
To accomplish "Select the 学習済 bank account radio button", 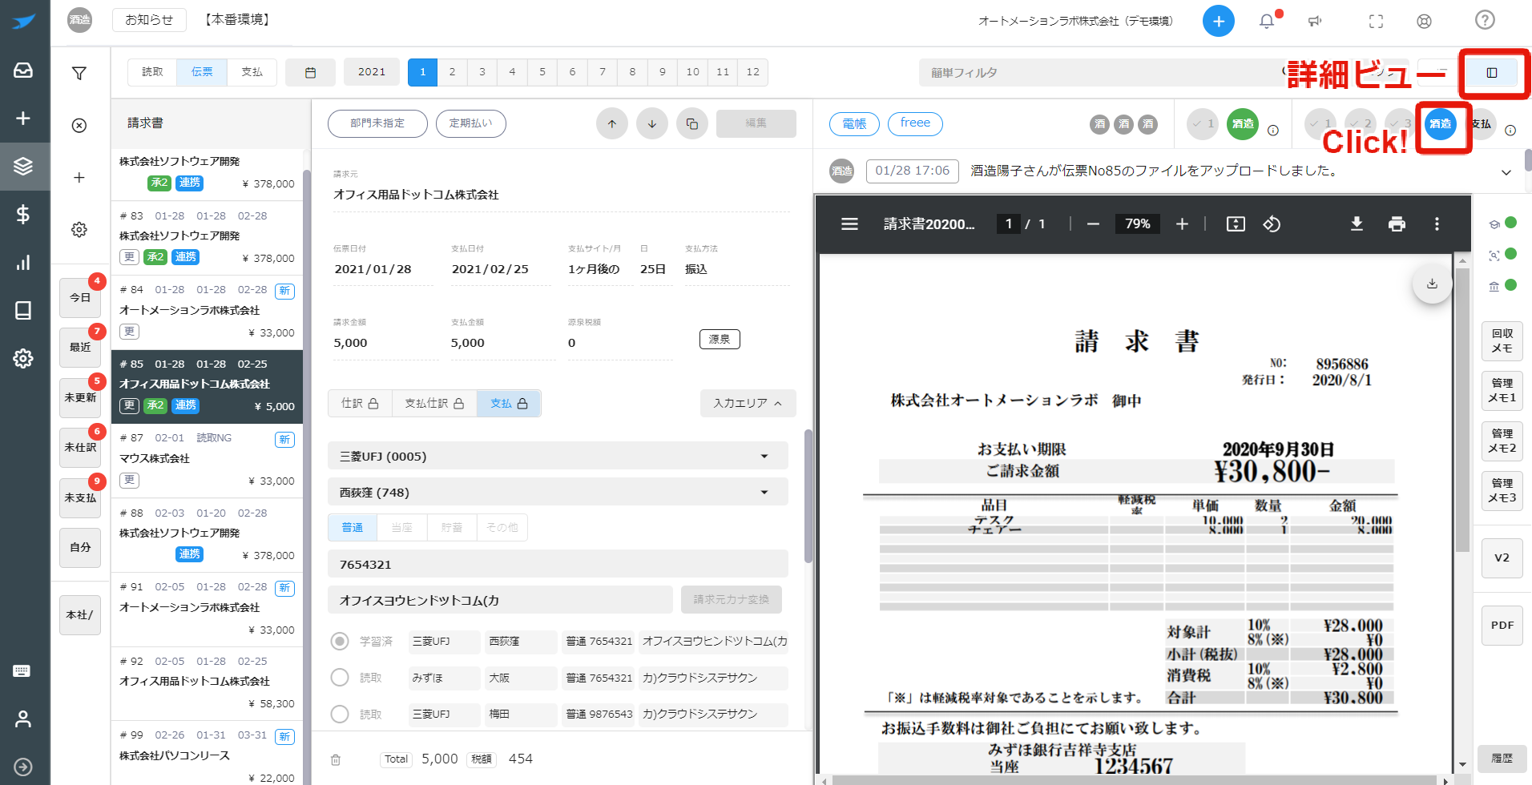I will pyautogui.click(x=340, y=642).
